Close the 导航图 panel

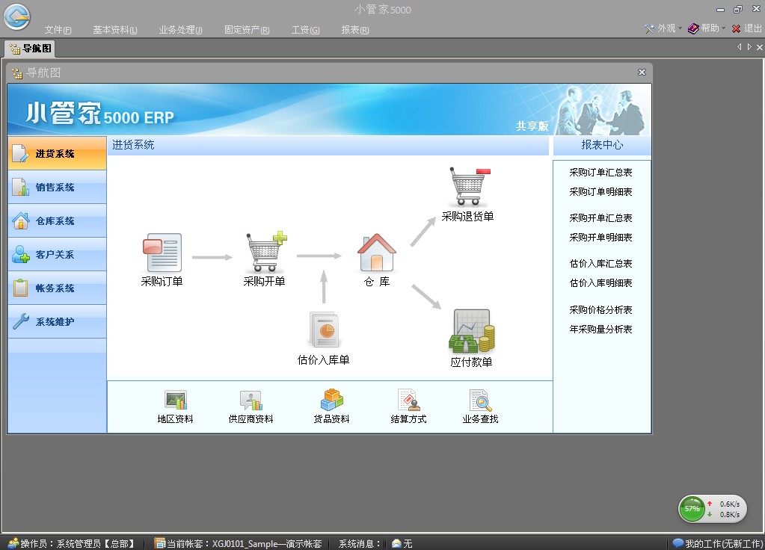coord(642,72)
